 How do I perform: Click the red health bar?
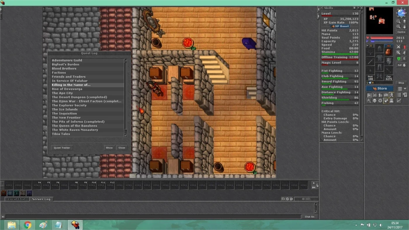[382, 38]
